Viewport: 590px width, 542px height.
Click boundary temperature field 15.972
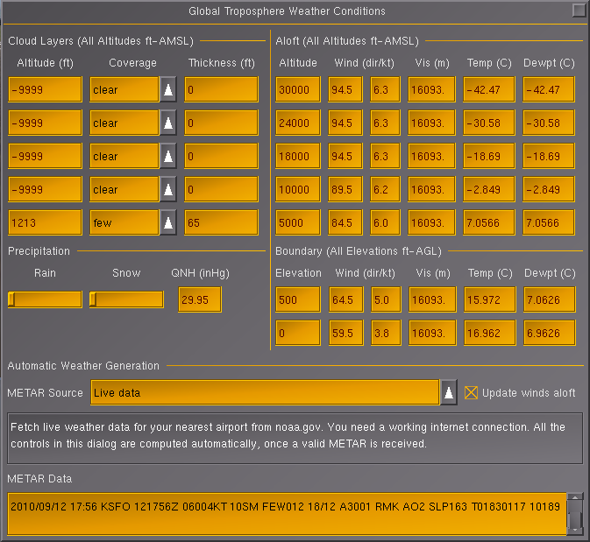click(x=490, y=299)
